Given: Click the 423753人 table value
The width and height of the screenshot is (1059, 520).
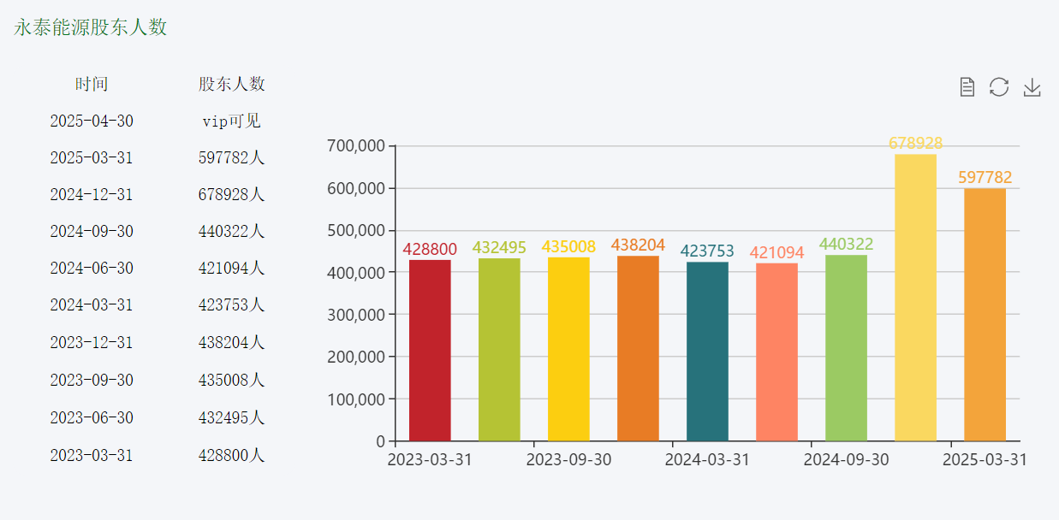Looking at the screenshot, I should 232,305.
